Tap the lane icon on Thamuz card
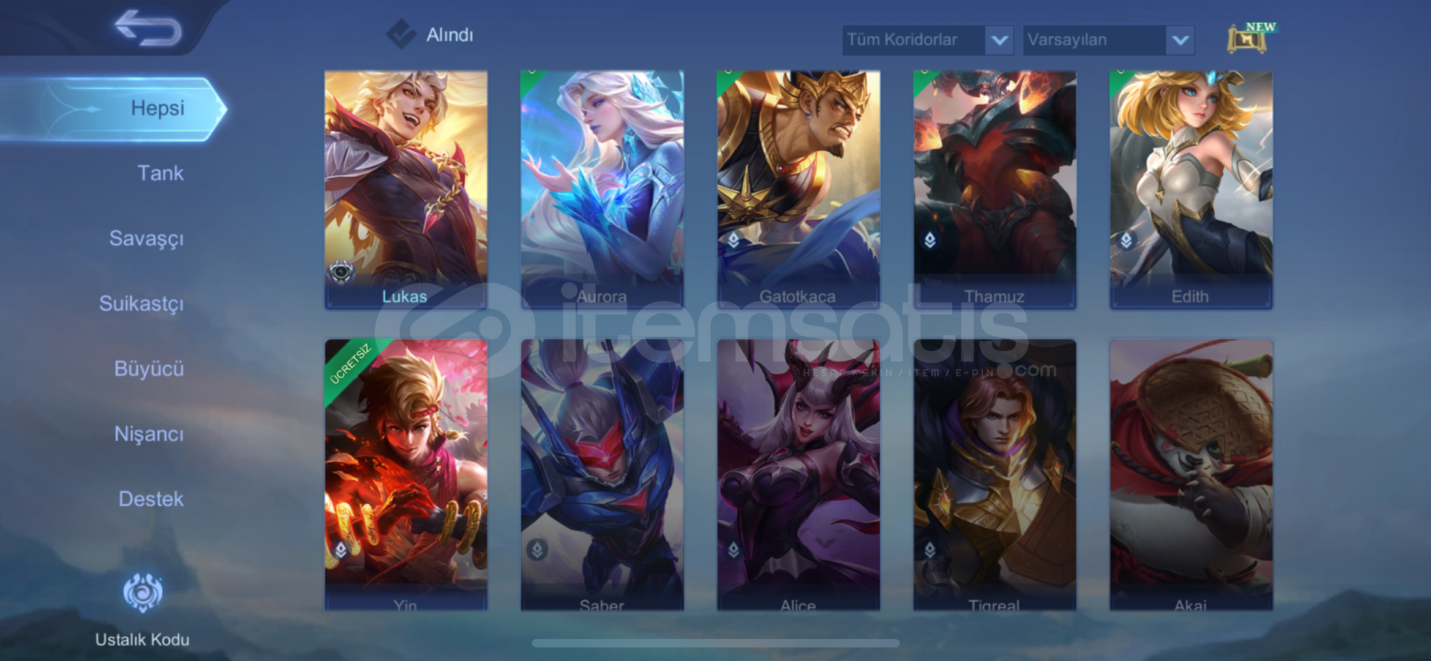The height and width of the screenshot is (661, 1431). [930, 240]
